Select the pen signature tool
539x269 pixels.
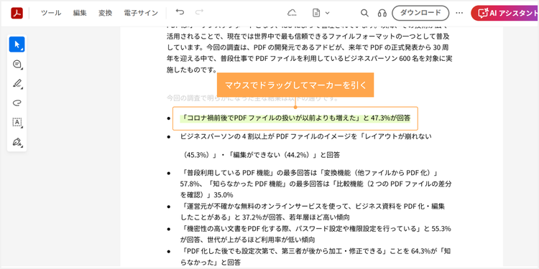click(x=17, y=142)
